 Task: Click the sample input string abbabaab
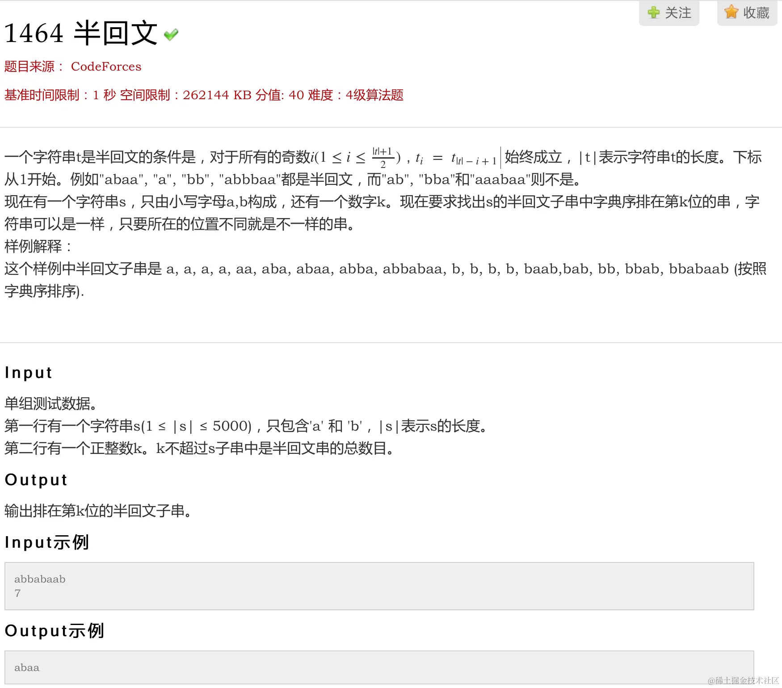coord(40,579)
